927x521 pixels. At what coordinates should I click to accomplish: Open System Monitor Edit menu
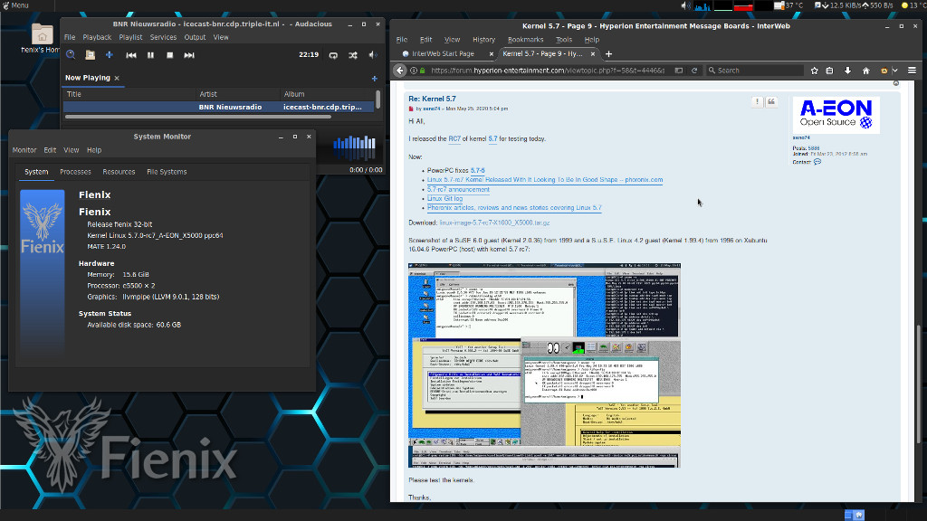click(50, 150)
